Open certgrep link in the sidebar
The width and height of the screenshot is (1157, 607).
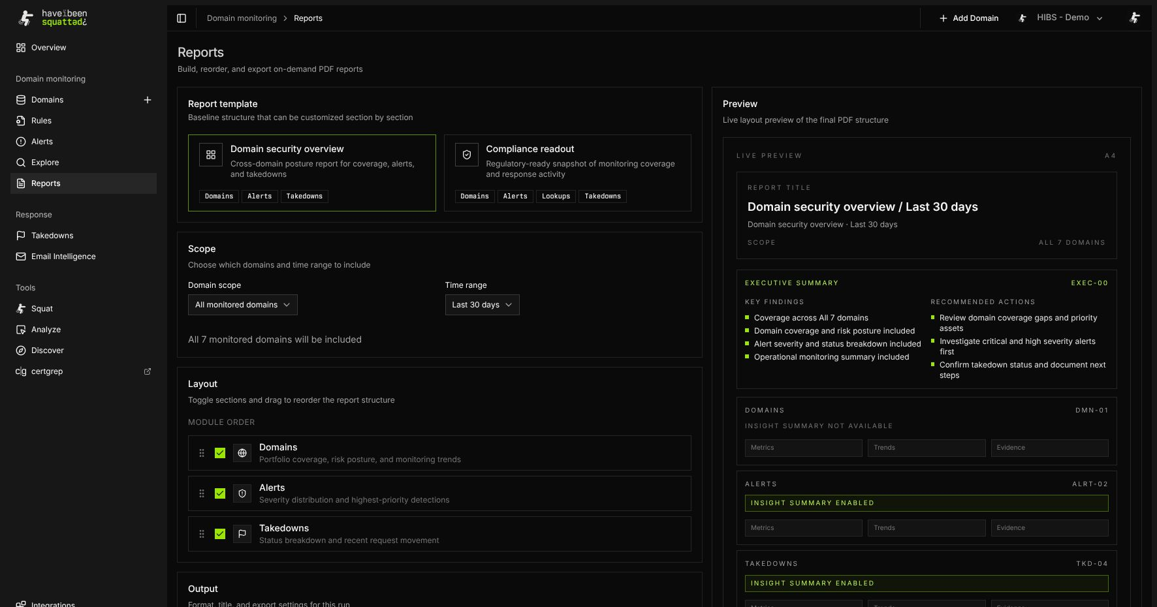pyautogui.click(x=84, y=371)
